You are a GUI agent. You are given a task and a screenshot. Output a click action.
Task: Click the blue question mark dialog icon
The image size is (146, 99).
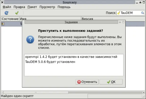pos(30,40)
